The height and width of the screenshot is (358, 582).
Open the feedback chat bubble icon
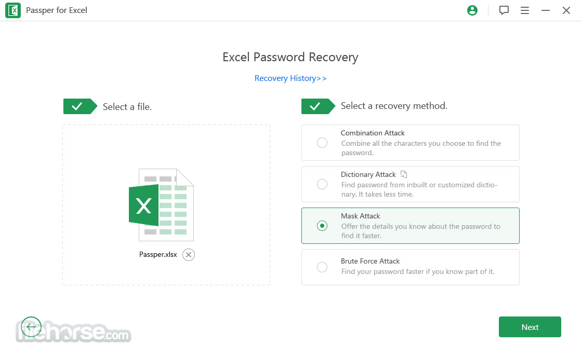coord(504,10)
